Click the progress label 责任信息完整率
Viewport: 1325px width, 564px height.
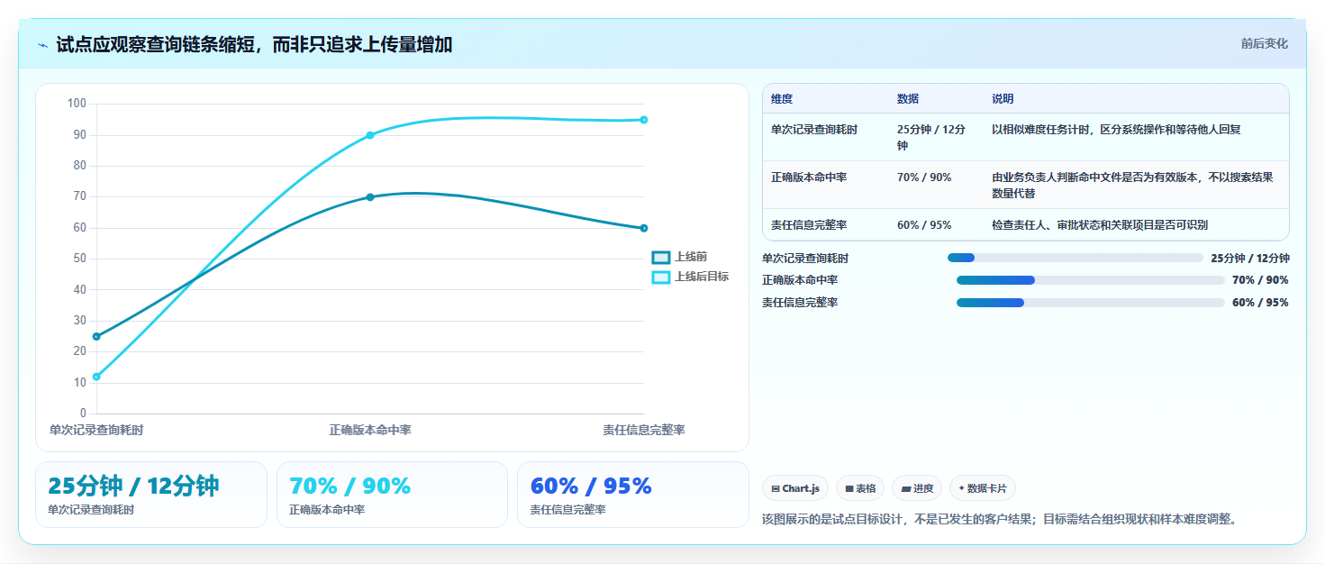[x=800, y=303]
